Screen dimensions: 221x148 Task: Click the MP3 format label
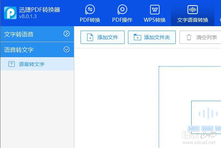[x=194, y=128]
